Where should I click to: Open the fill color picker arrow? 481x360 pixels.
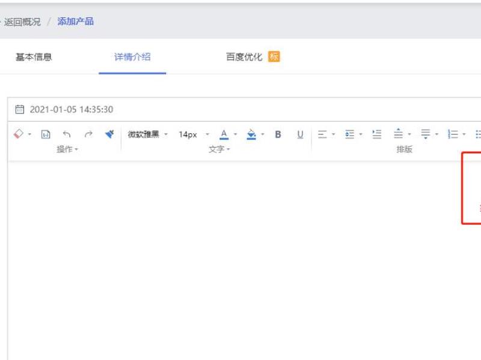pos(263,134)
